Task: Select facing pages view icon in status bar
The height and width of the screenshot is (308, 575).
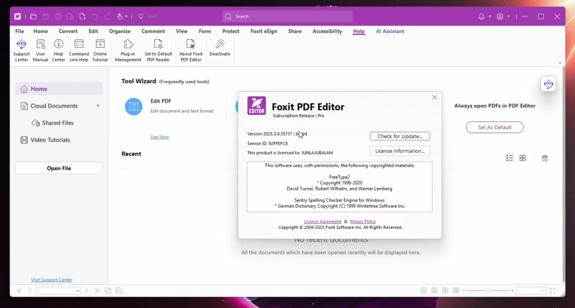Action: 445,291
